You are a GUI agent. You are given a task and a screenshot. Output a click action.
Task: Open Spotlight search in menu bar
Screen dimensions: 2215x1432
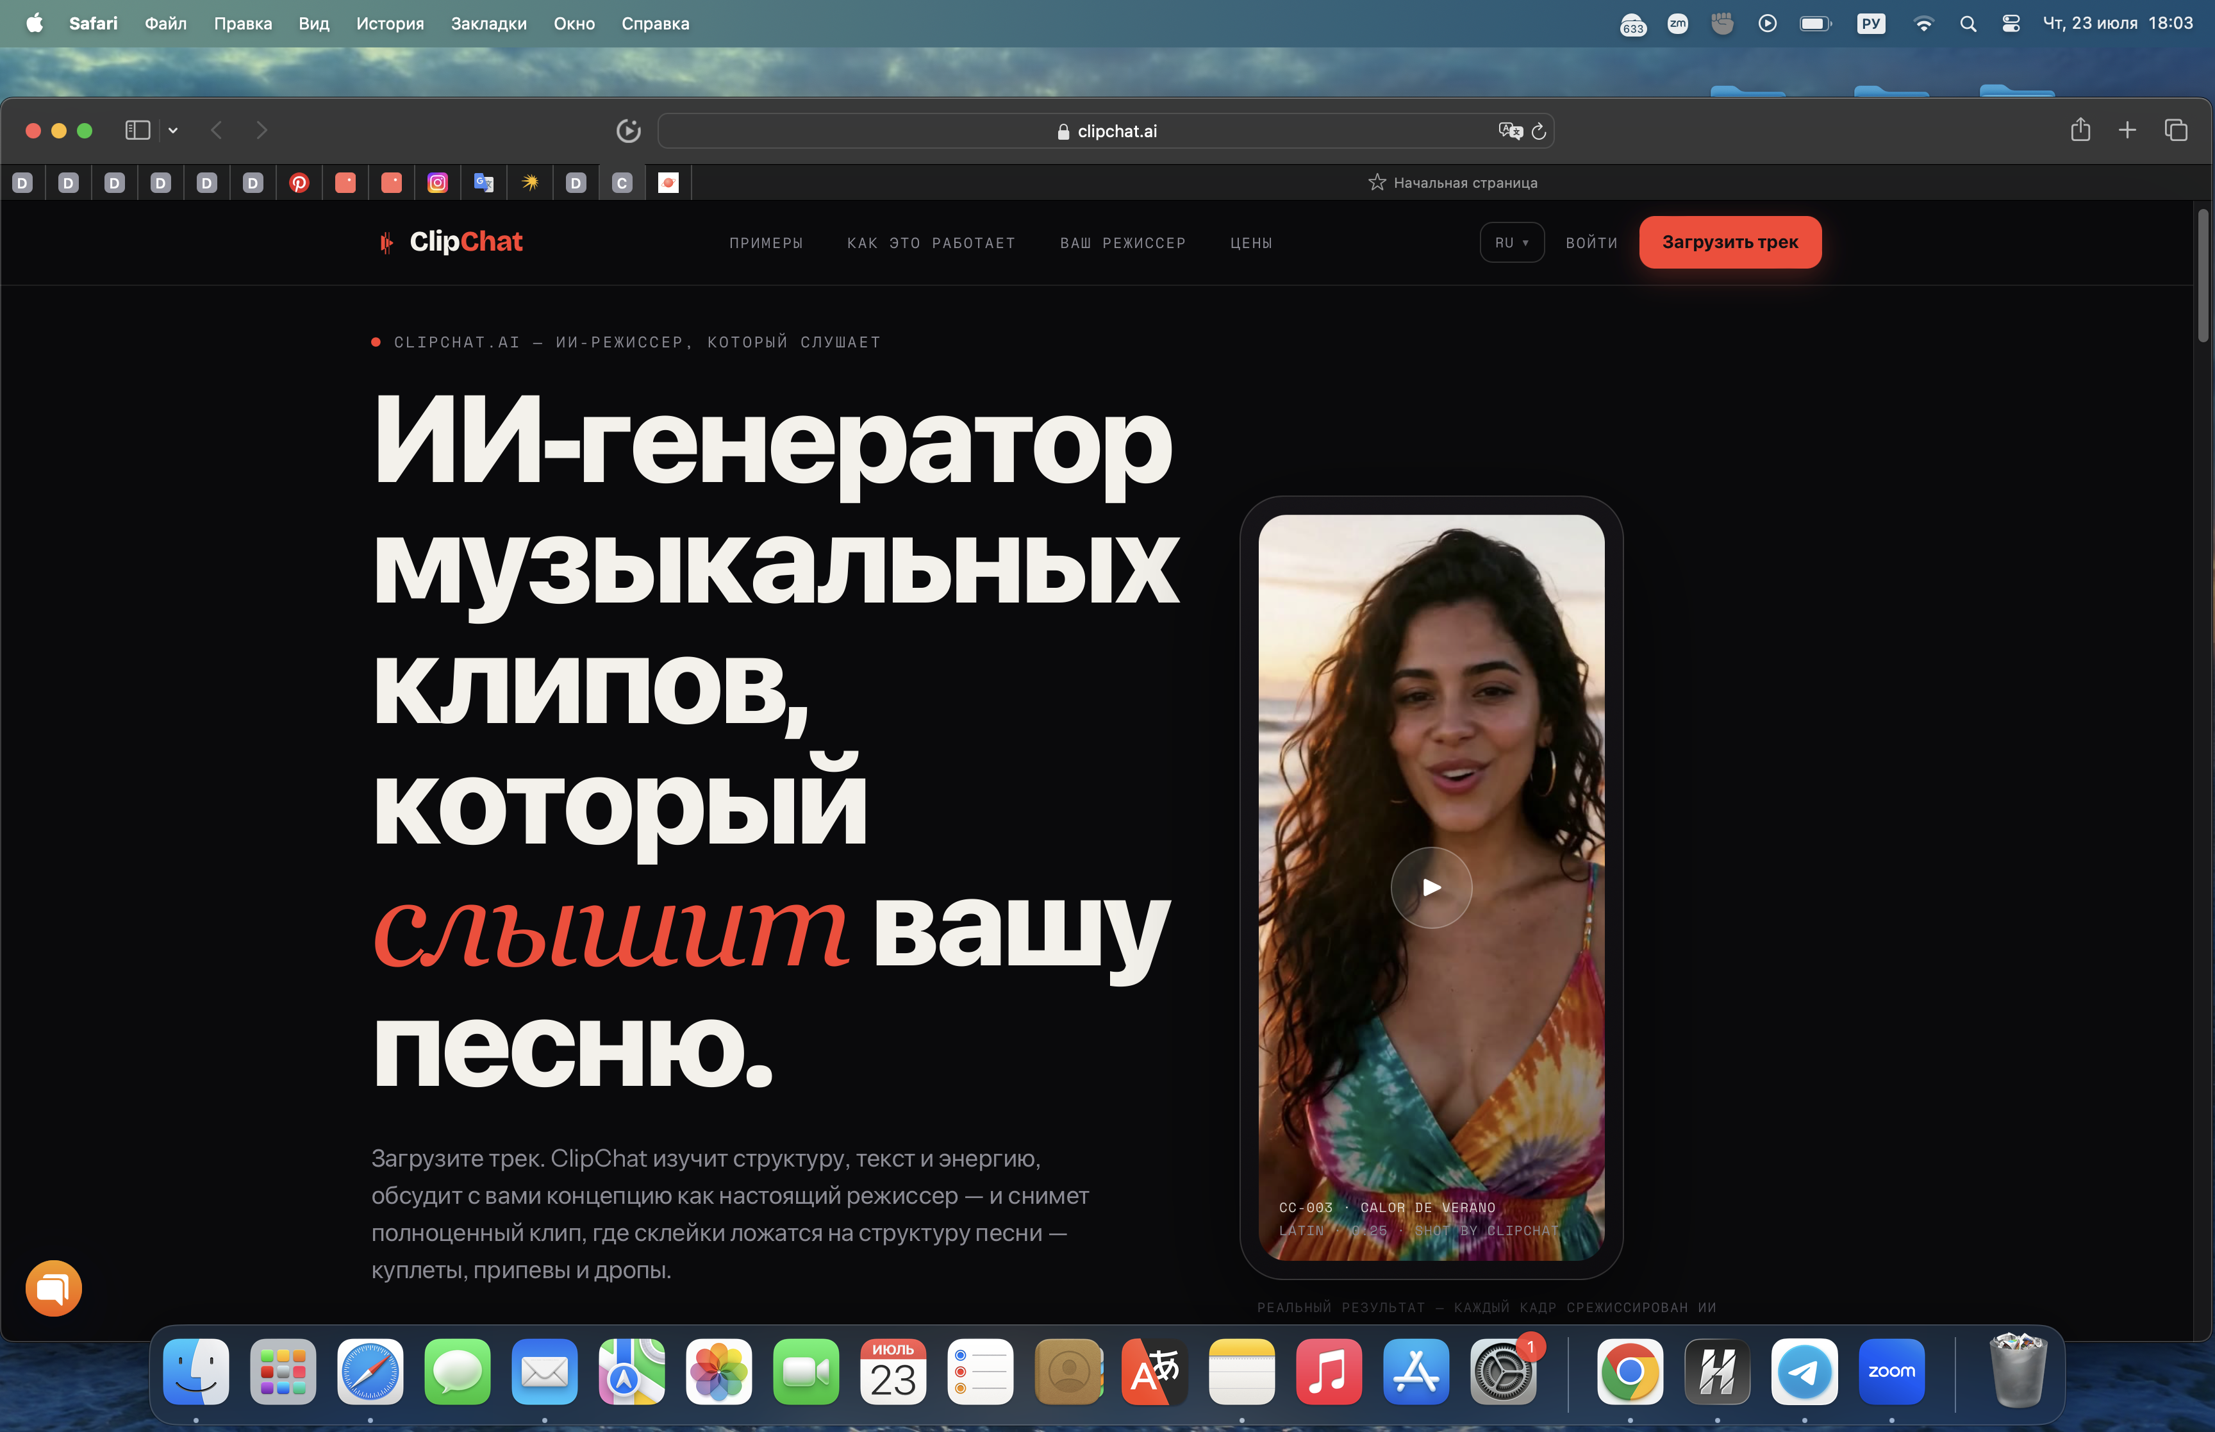1968,23
